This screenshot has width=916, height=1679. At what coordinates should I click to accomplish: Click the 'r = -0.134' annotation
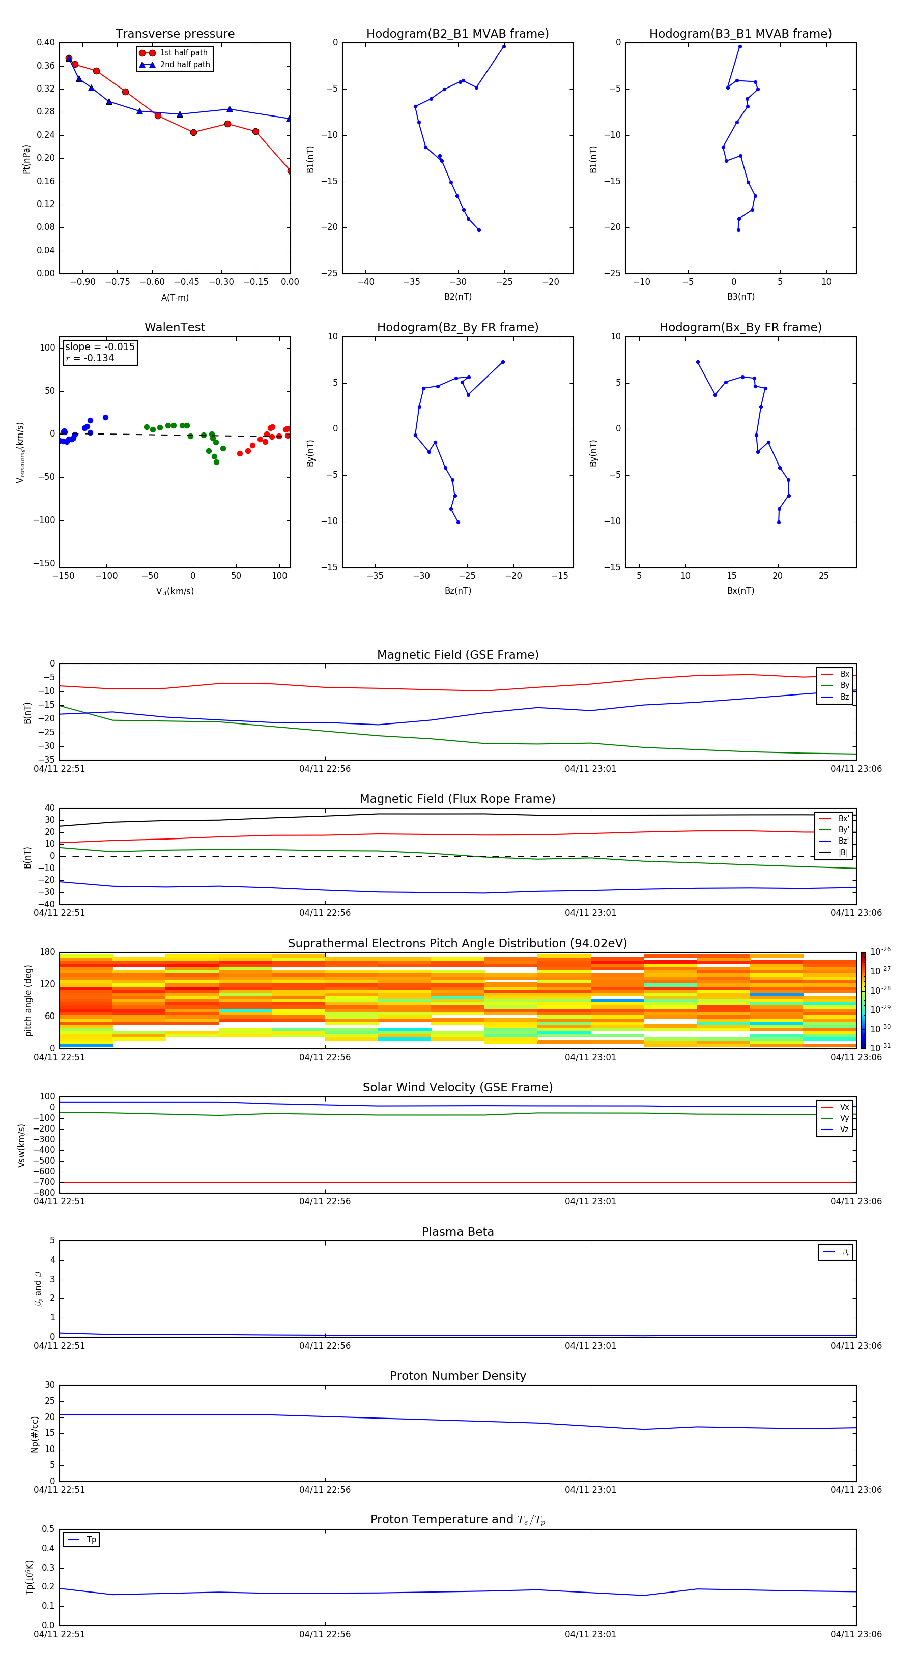90,358
